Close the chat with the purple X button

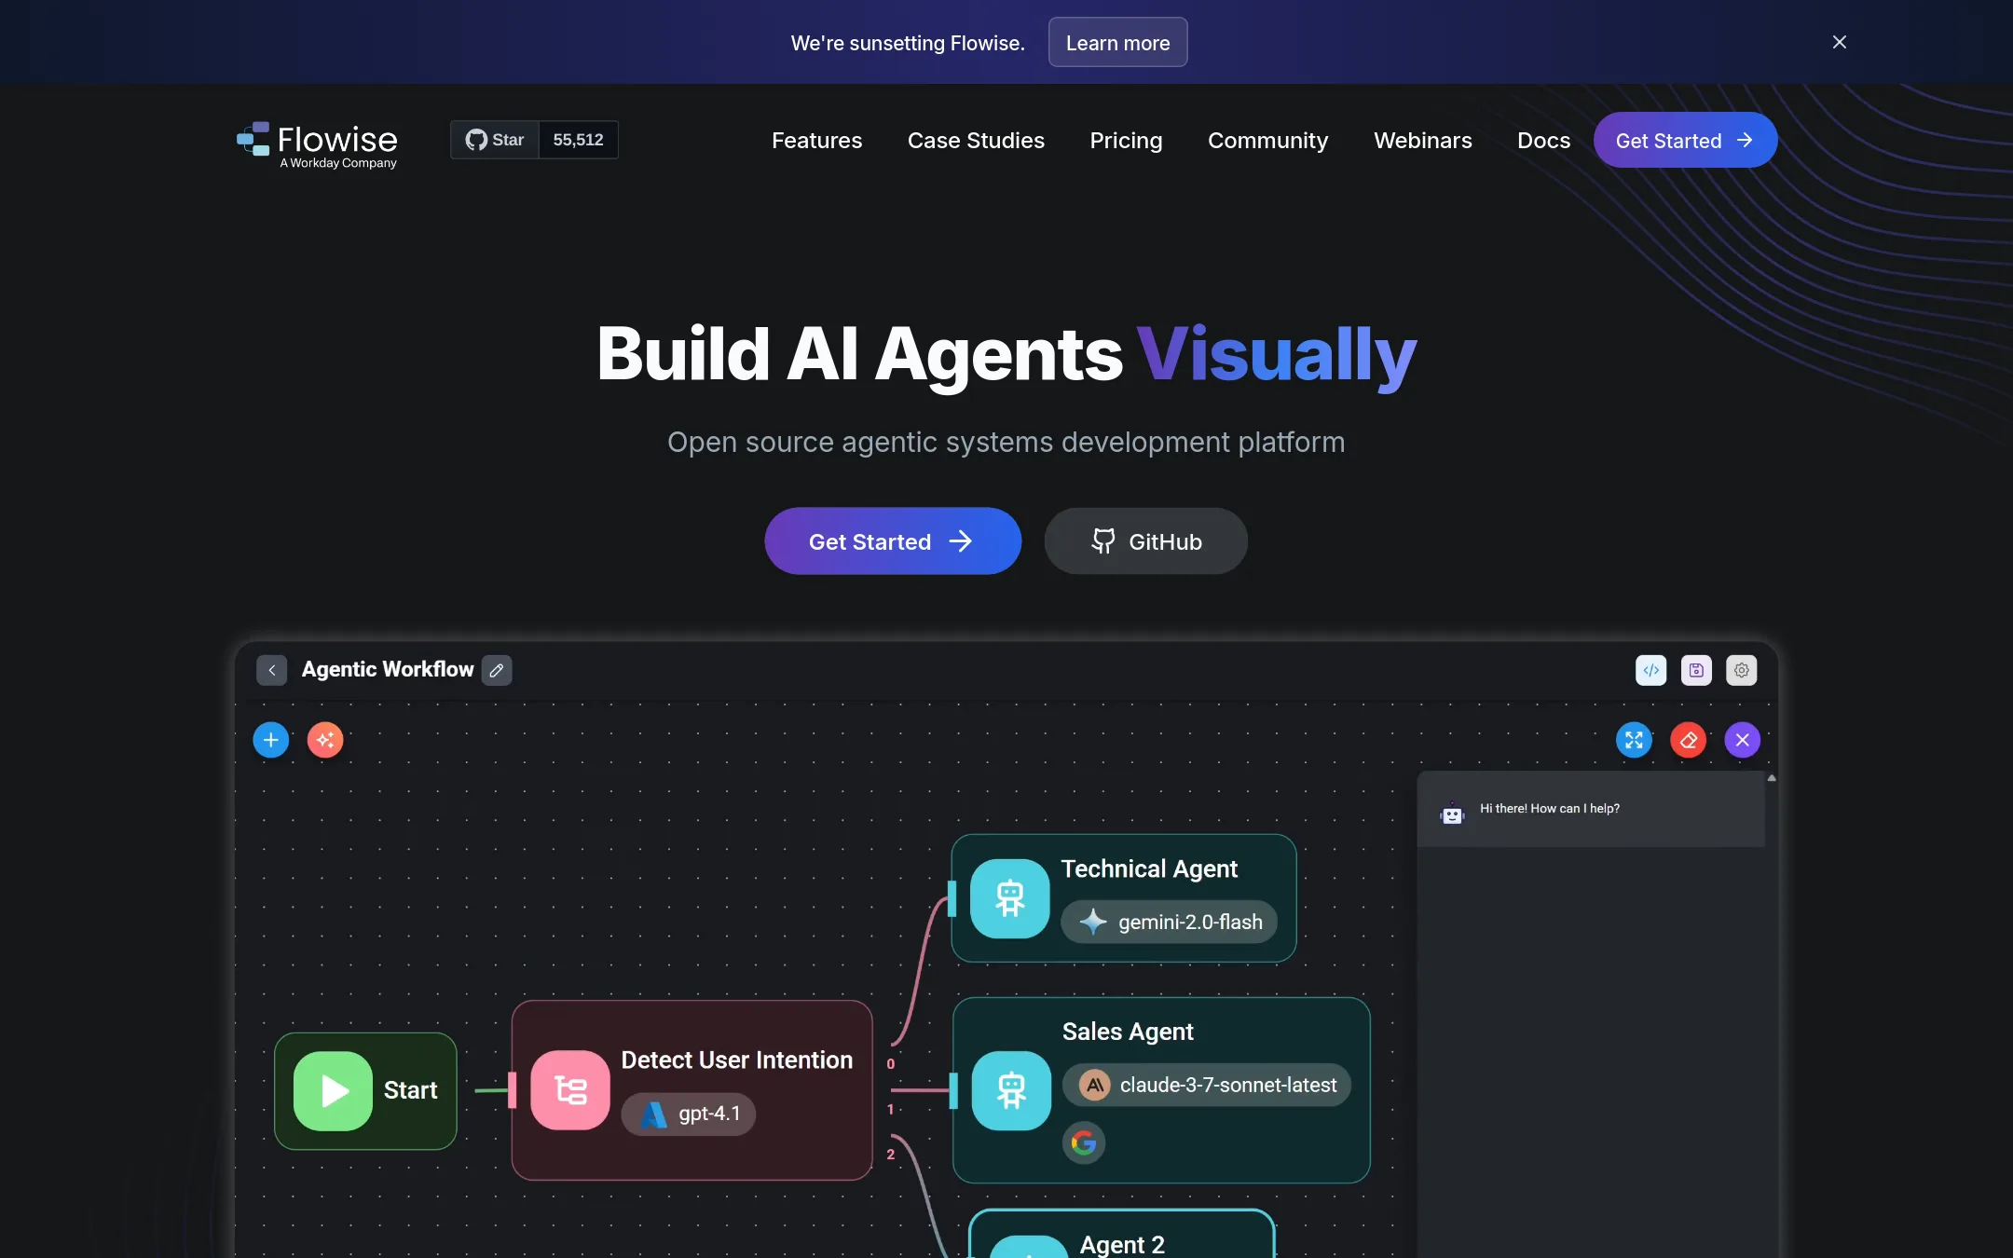tap(1742, 740)
